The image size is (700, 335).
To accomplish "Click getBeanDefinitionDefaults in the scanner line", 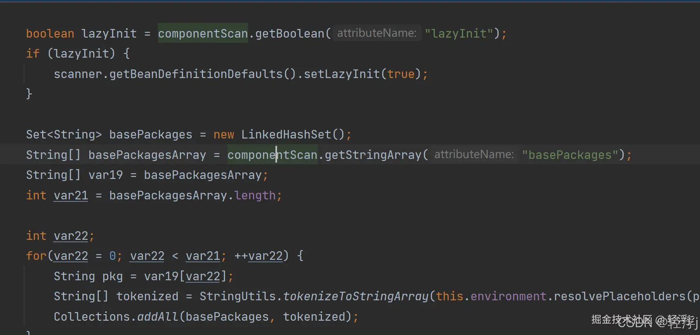I will point(196,74).
